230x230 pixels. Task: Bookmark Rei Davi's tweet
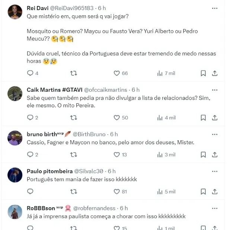pyautogui.click(x=203, y=73)
